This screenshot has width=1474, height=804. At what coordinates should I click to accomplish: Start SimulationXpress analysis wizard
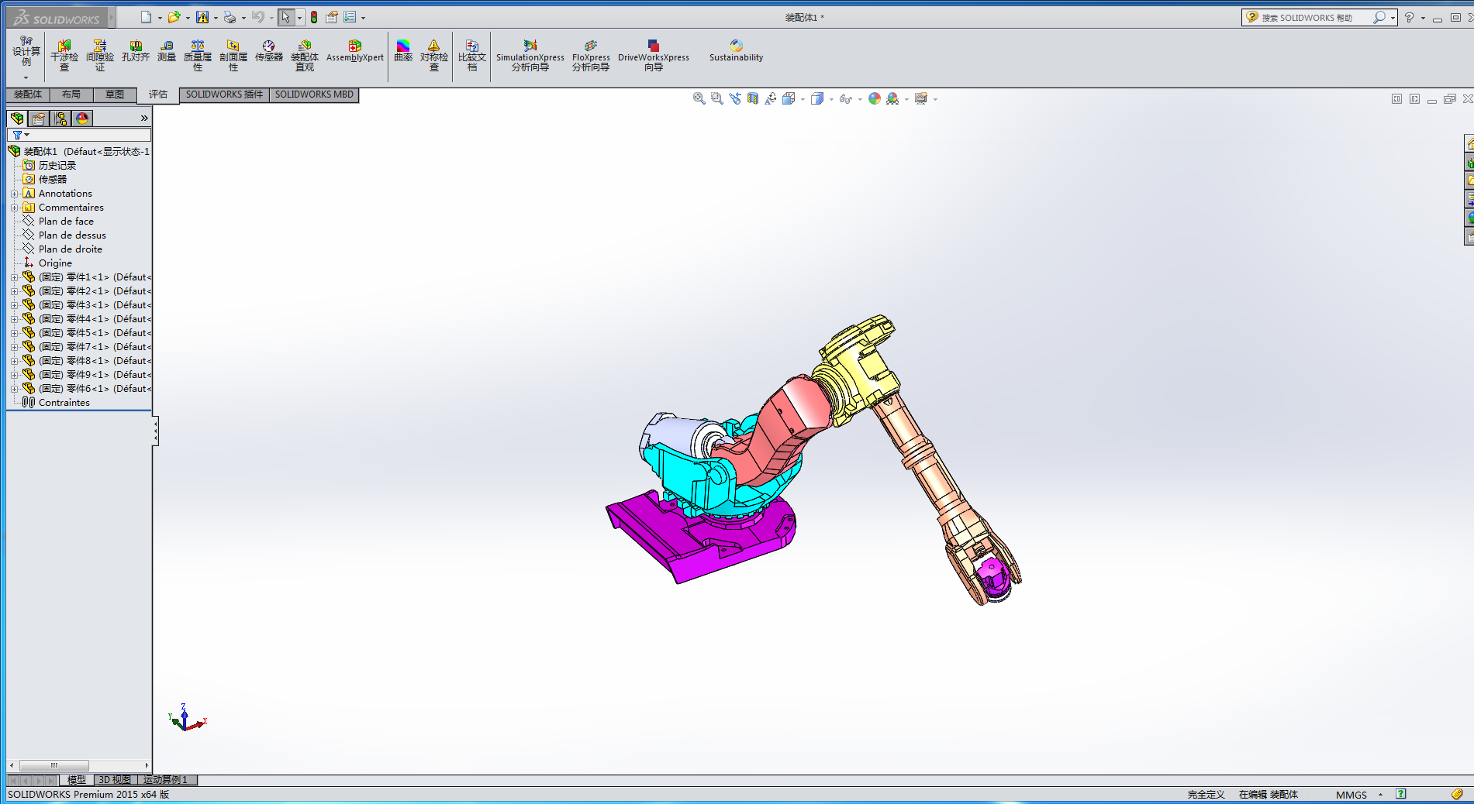tap(530, 56)
